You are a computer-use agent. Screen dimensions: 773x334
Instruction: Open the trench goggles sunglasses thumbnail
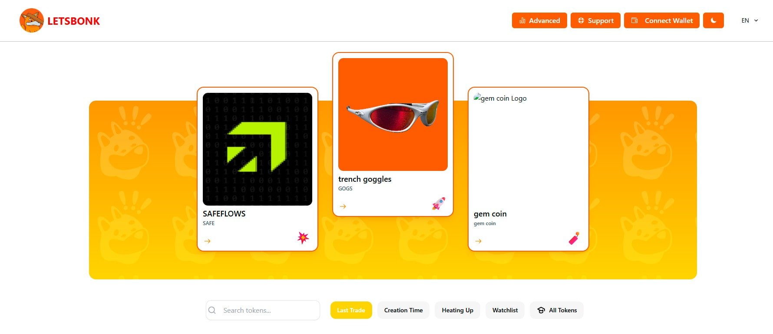point(393,115)
